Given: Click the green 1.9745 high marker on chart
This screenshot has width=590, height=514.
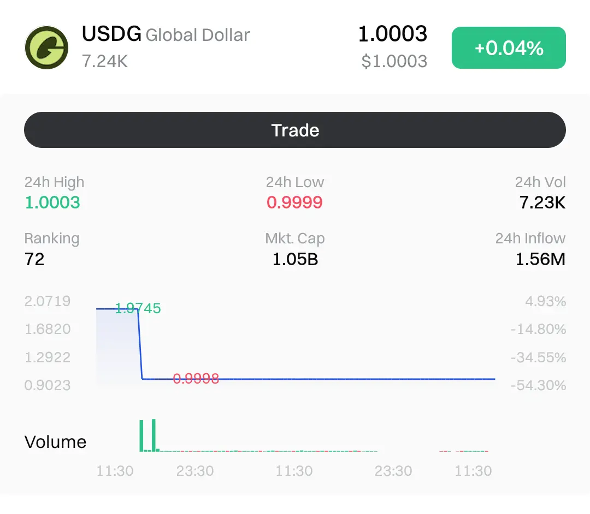Looking at the screenshot, I should click(138, 309).
